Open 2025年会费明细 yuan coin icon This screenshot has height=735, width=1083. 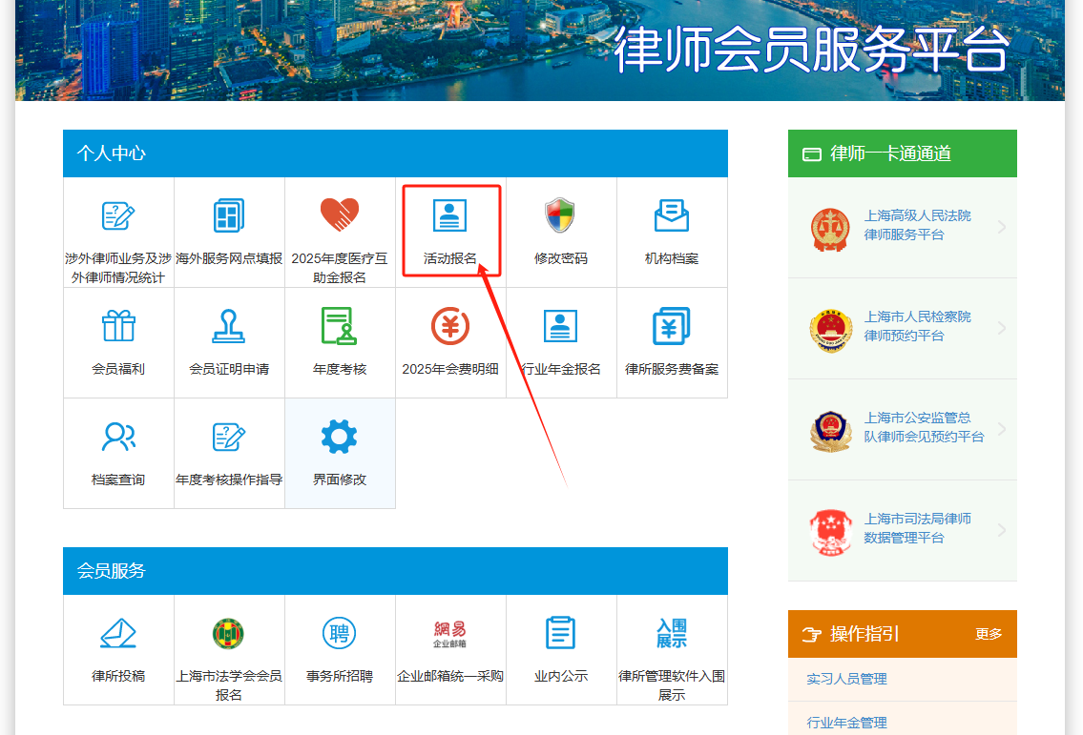(450, 327)
